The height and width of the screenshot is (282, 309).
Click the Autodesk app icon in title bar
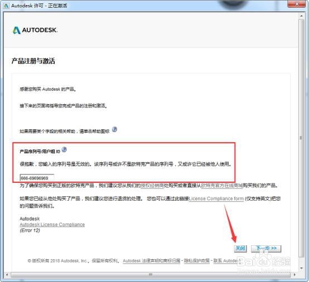6,6
